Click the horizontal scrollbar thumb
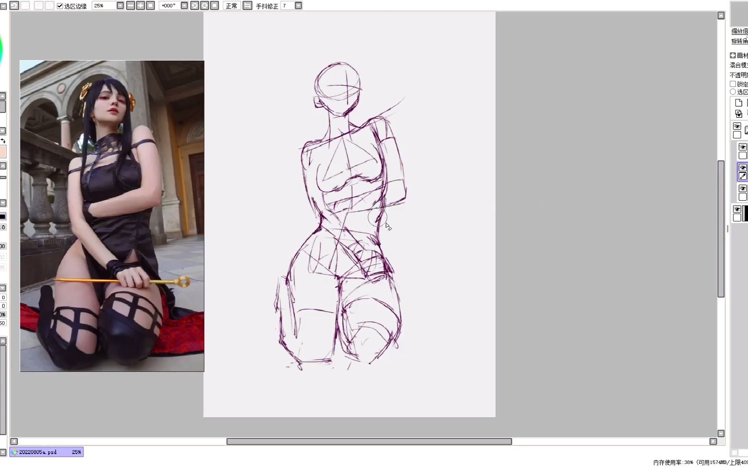This screenshot has height=467, width=748. pyautogui.click(x=369, y=441)
